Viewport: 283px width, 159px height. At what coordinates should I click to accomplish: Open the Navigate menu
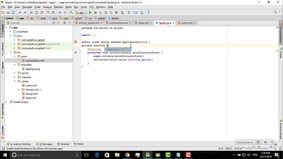27,7
